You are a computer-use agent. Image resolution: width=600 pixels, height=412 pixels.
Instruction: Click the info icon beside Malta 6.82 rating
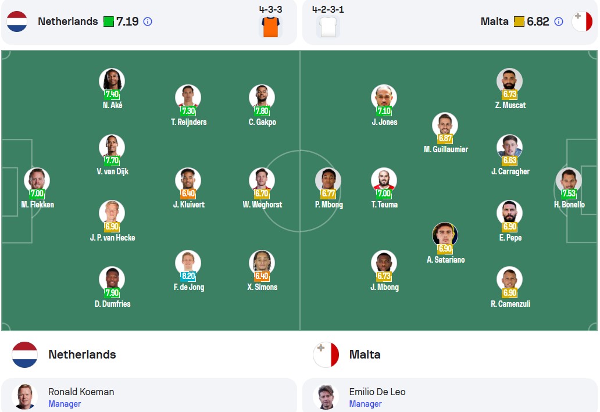(559, 22)
